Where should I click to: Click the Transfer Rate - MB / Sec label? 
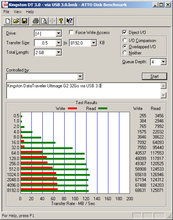pyautogui.click(x=73, y=204)
